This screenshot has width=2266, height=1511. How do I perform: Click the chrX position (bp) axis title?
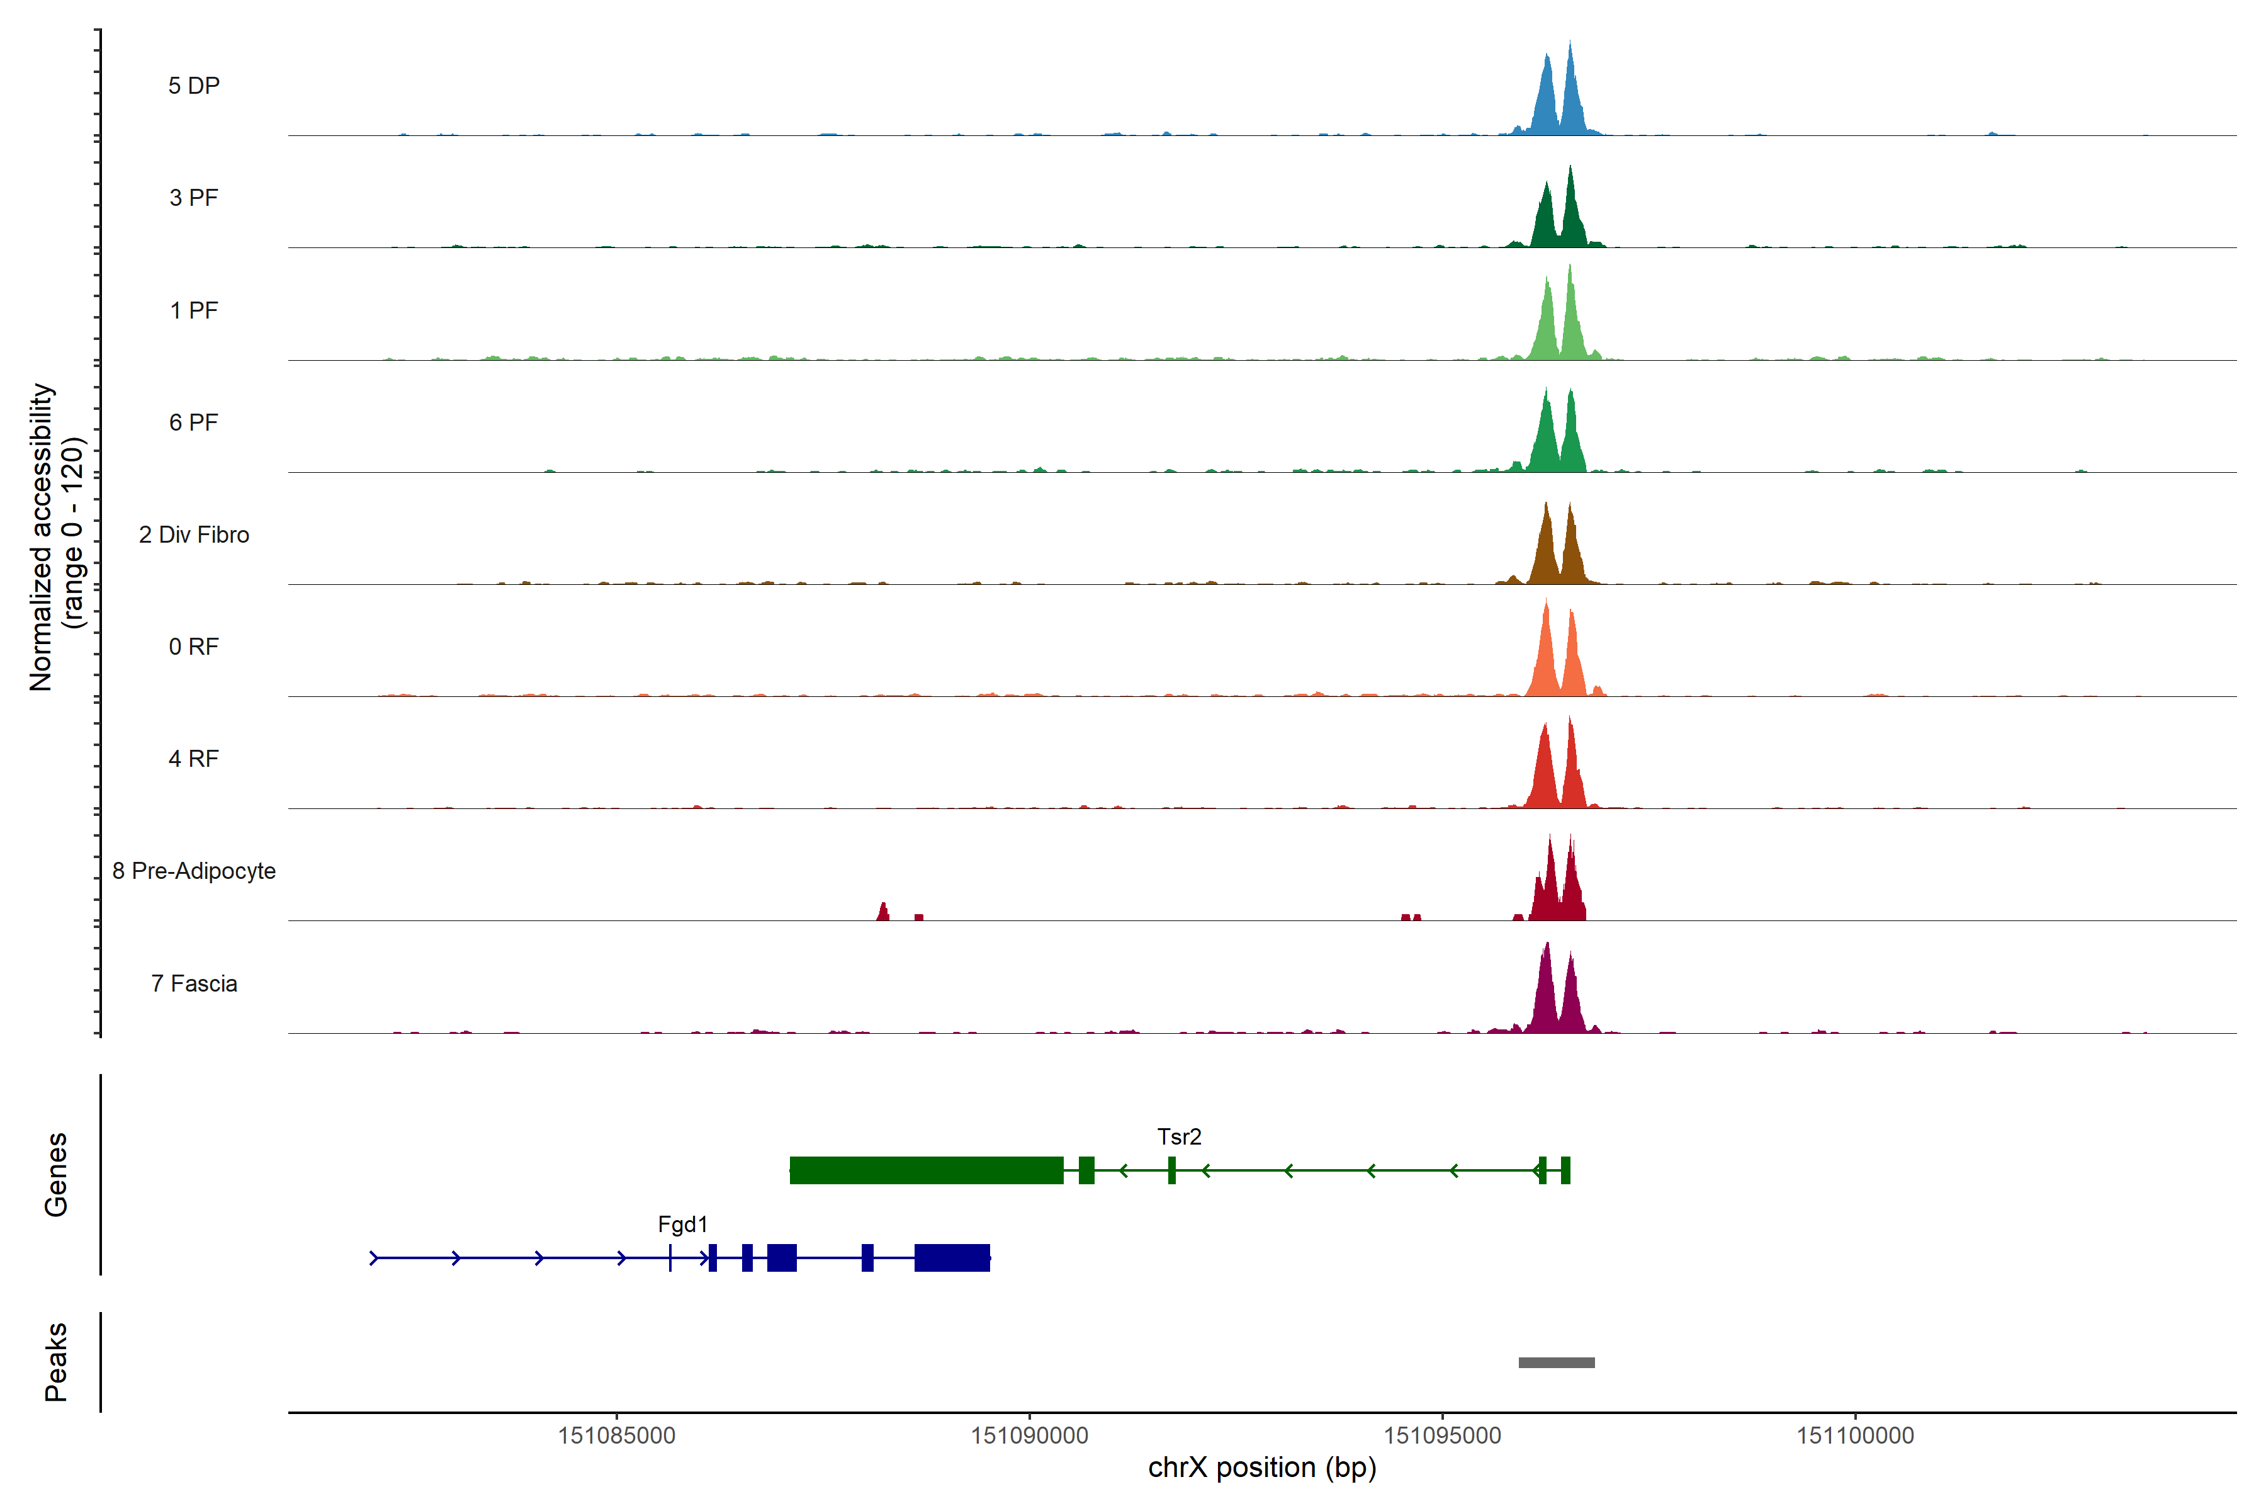pyautogui.click(x=1261, y=1468)
